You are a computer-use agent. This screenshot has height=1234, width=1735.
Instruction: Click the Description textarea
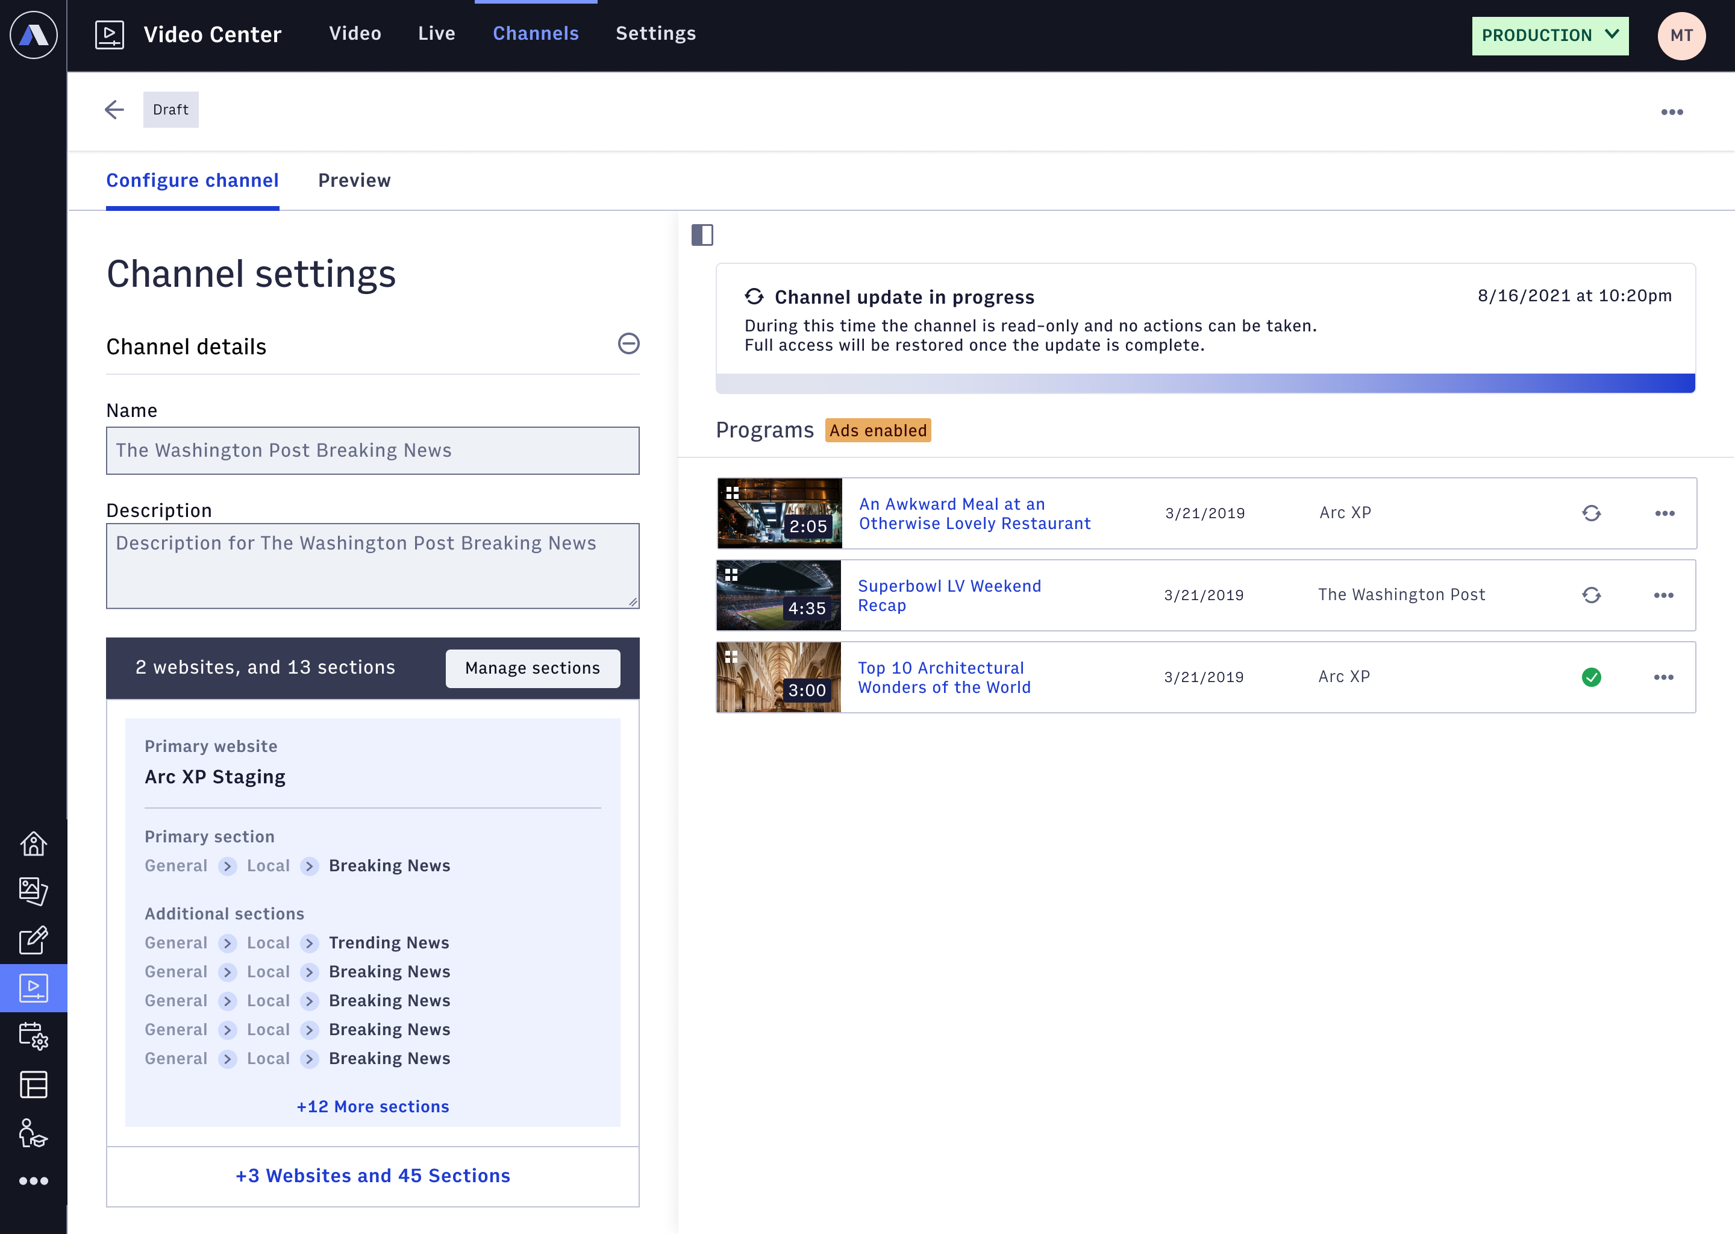[372, 566]
